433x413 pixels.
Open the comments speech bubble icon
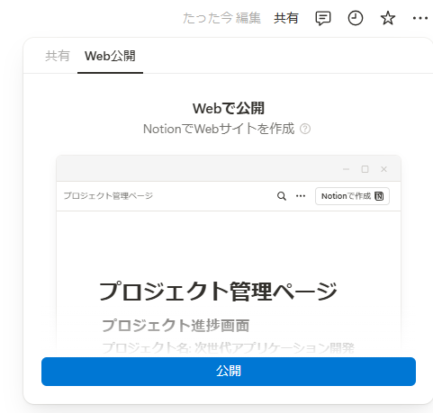click(x=323, y=19)
